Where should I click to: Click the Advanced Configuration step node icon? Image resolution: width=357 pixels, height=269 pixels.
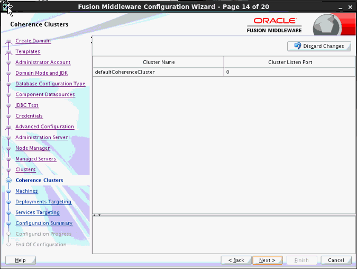point(8,127)
